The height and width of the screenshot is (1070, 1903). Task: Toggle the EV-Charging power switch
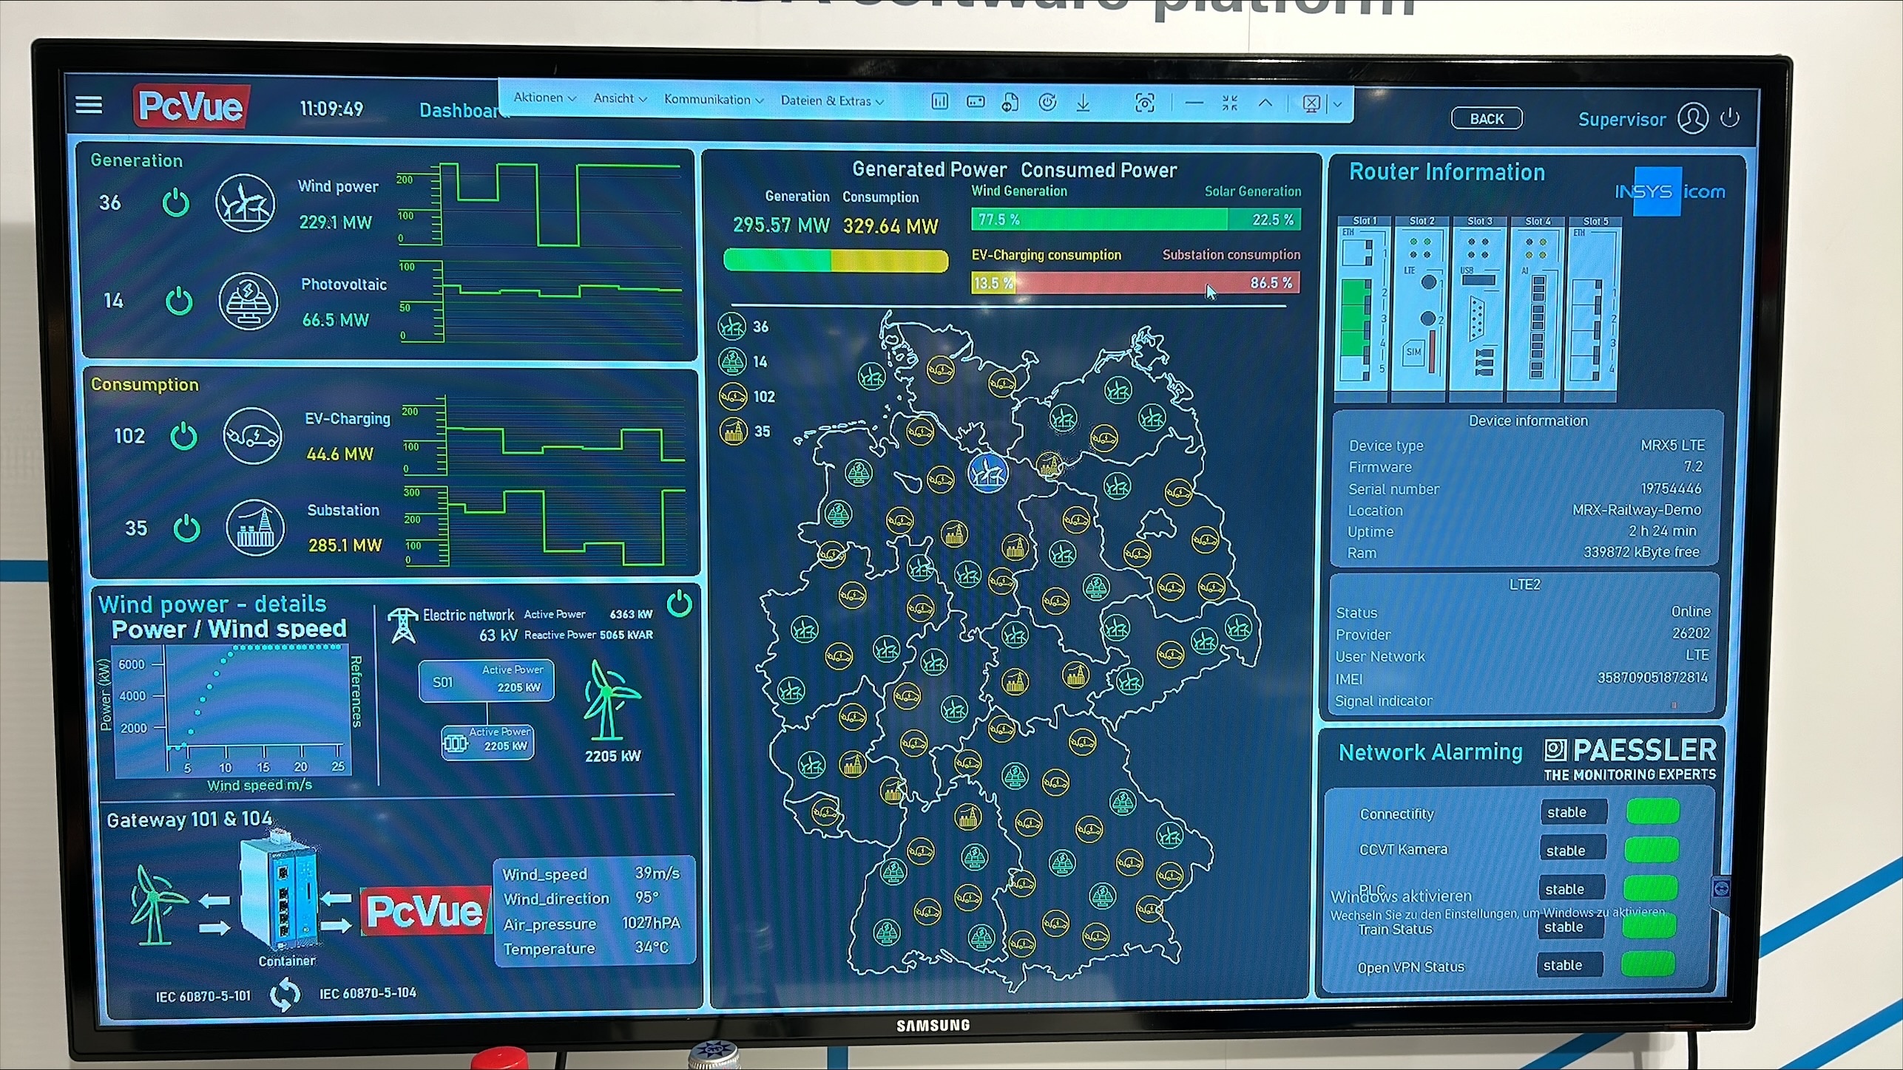click(183, 437)
